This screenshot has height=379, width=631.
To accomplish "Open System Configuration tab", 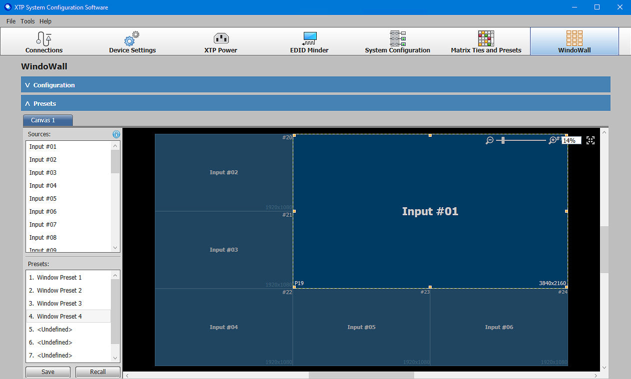I will 398,41.
